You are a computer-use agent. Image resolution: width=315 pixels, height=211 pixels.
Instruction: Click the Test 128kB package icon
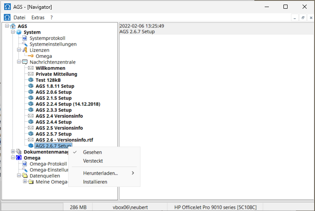tap(31, 80)
